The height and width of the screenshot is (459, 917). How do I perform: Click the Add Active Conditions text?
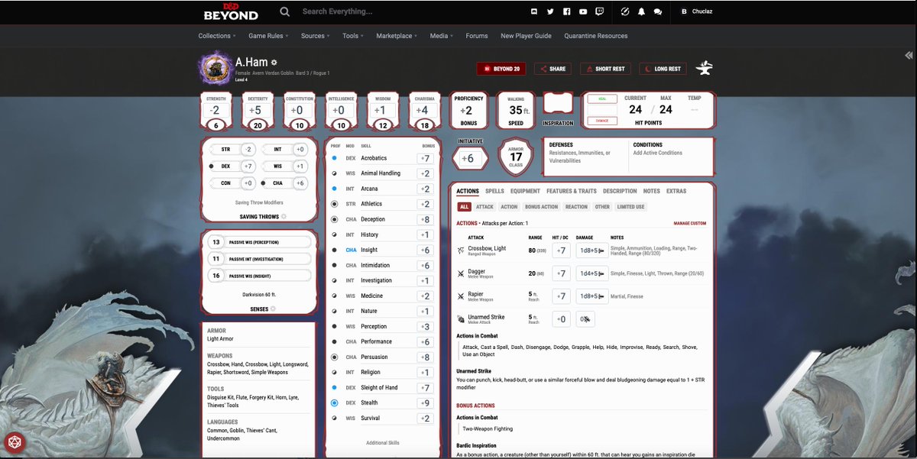pos(657,153)
